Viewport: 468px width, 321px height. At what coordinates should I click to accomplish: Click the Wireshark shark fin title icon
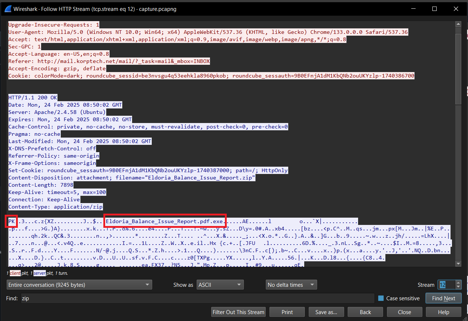coord(8,9)
